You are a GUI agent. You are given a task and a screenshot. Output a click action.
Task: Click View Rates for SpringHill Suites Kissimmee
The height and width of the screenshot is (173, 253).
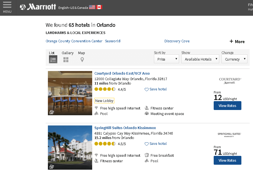tap(227, 160)
